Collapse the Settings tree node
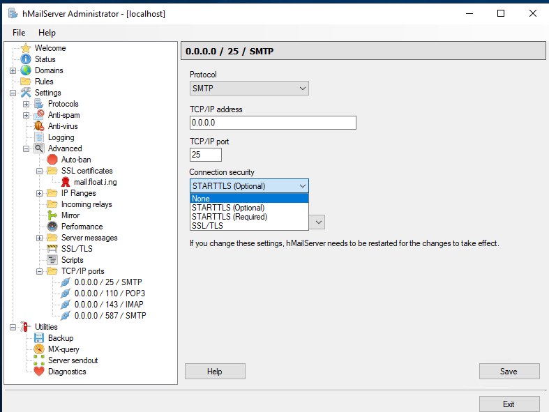Image resolution: width=549 pixels, height=412 pixels. click(13, 93)
